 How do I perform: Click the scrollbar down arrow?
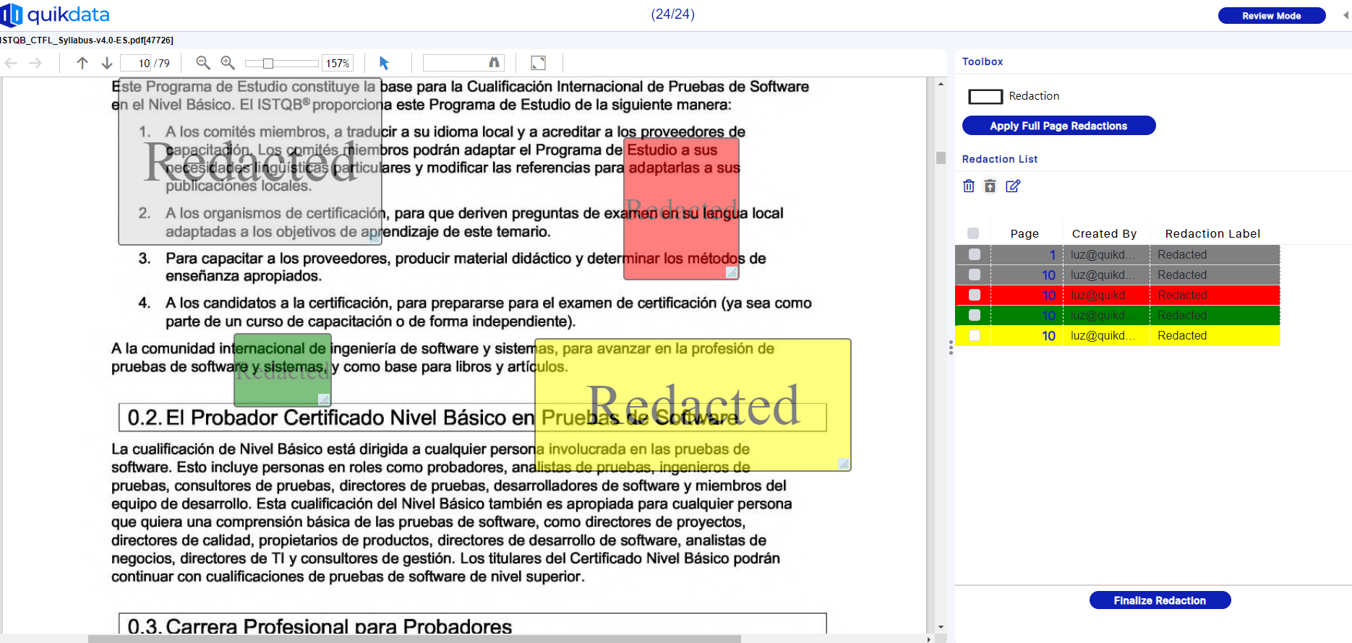click(941, 627)
